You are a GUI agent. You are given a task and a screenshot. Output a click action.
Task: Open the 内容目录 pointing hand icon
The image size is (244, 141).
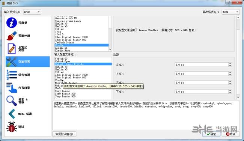click(x=12, y=88)
